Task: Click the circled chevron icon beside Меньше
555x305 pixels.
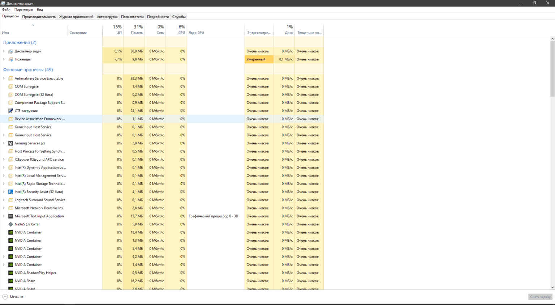Action: pyautogui.click(x=5, y=297)
